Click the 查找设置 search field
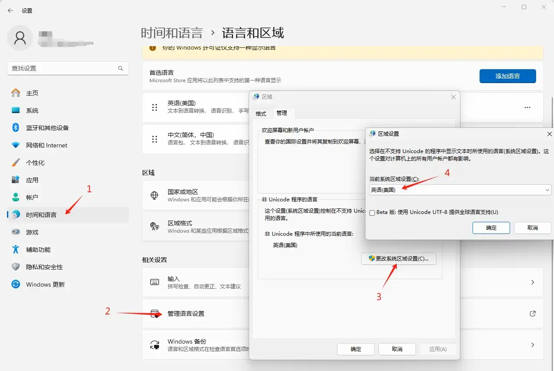554x371 pixels. tap(68, 68)
